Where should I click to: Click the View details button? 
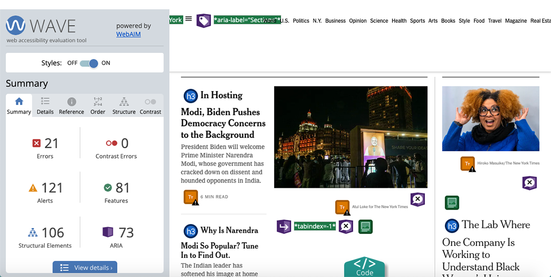pos(84,267)
